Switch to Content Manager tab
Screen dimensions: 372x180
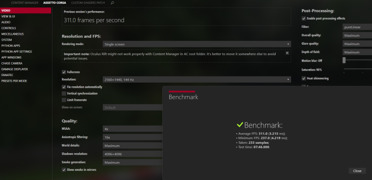pyautogui.click(x=25, y=3)
